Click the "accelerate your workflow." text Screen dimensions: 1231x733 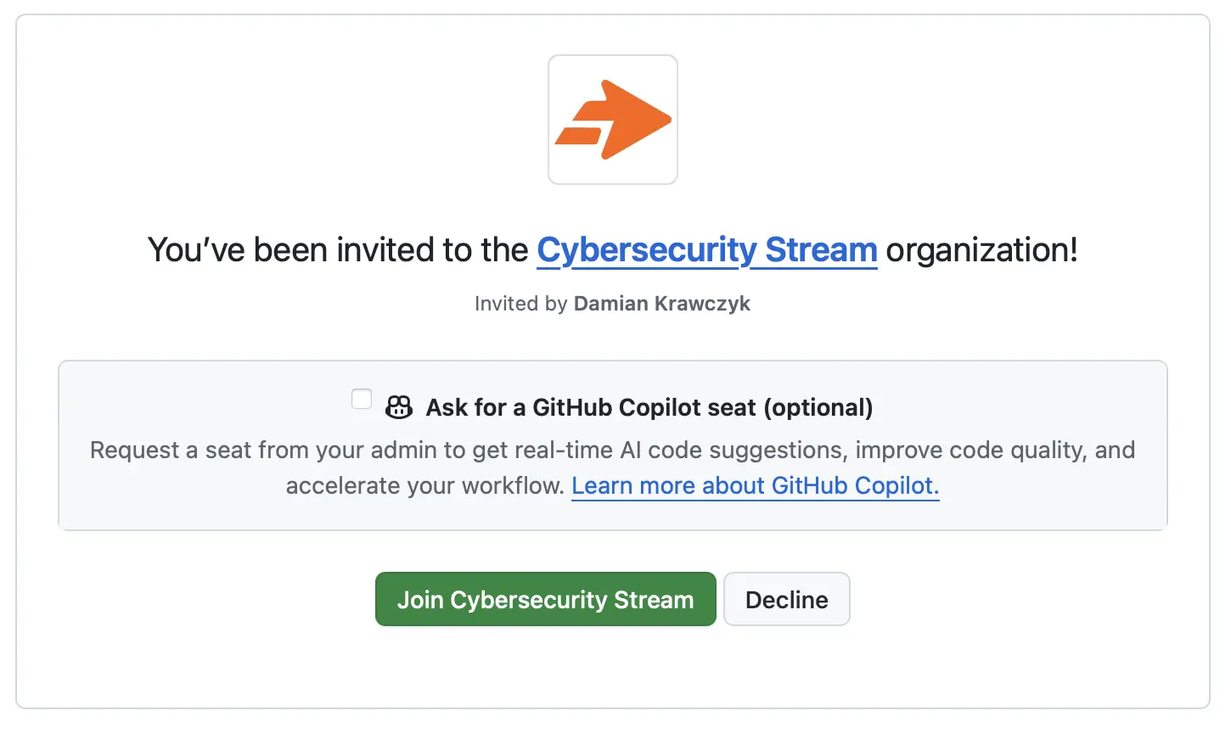click(x=425, y=485)
